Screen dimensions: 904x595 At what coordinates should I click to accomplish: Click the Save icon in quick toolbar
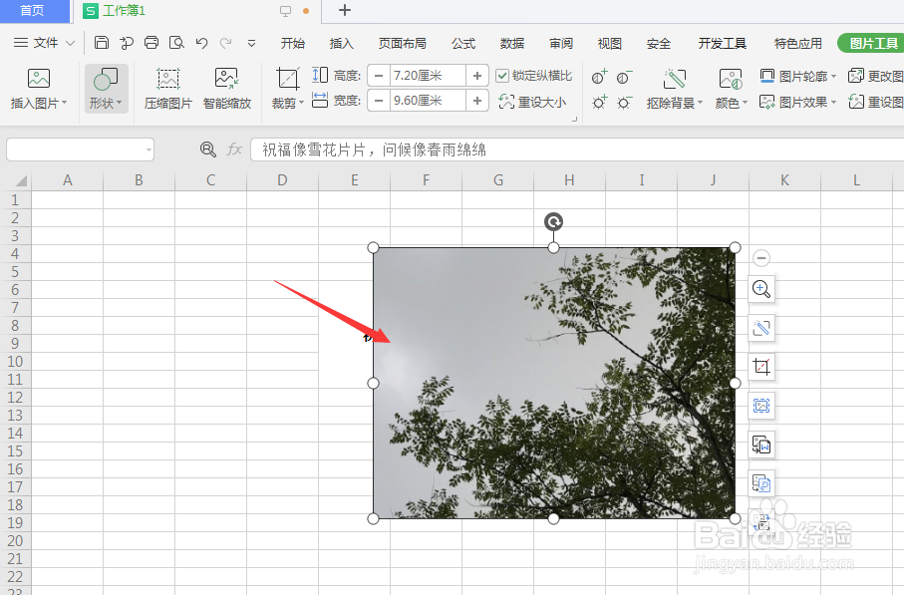pyautogui.click(x=102, y=43)
